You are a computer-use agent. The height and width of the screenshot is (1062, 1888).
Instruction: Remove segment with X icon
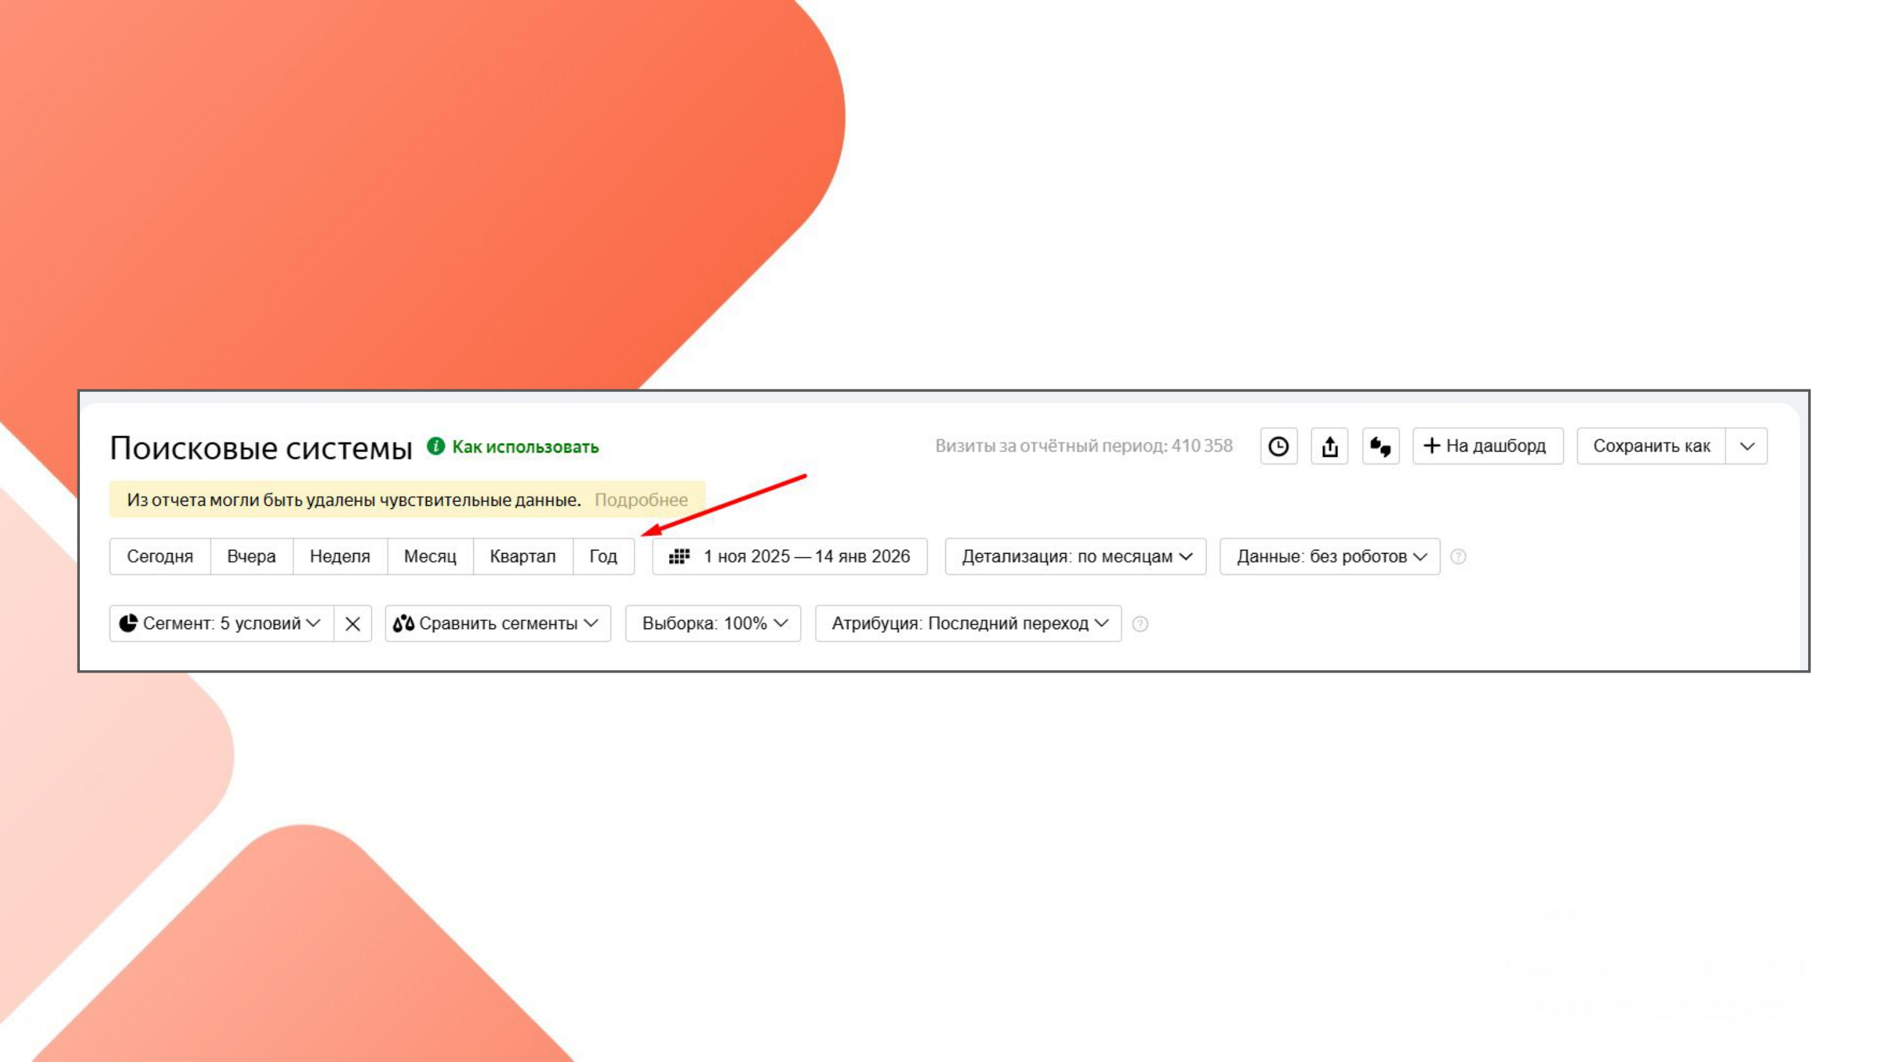352,623
